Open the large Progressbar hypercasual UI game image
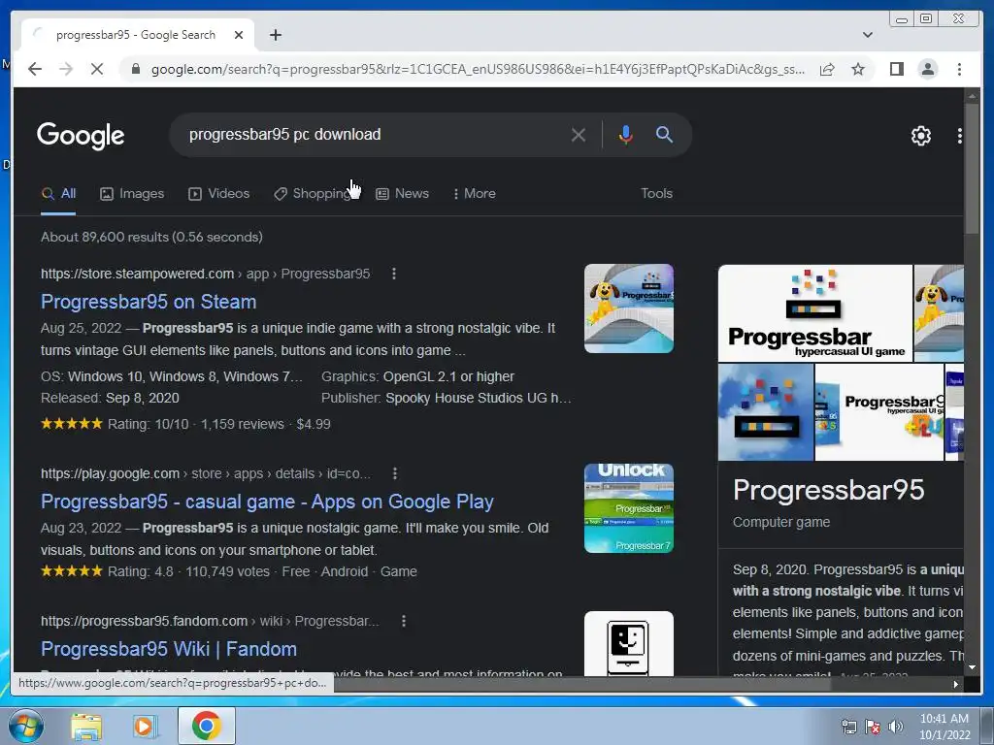The image size is (994, 745). (x=815, y=313)
